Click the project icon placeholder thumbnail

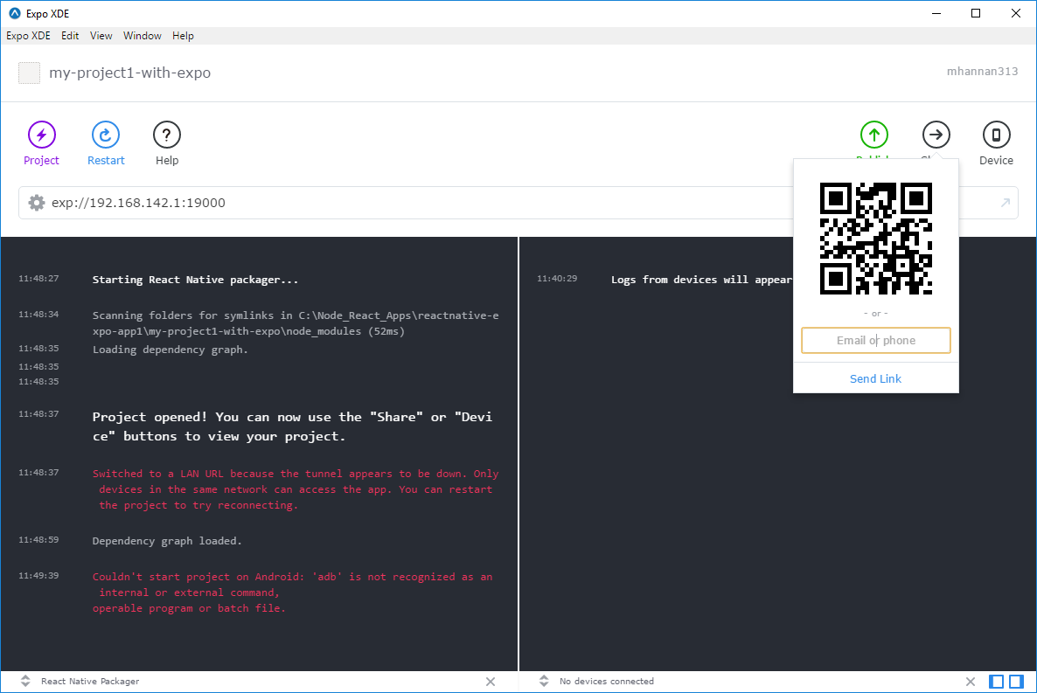click(x=29, y=73)
